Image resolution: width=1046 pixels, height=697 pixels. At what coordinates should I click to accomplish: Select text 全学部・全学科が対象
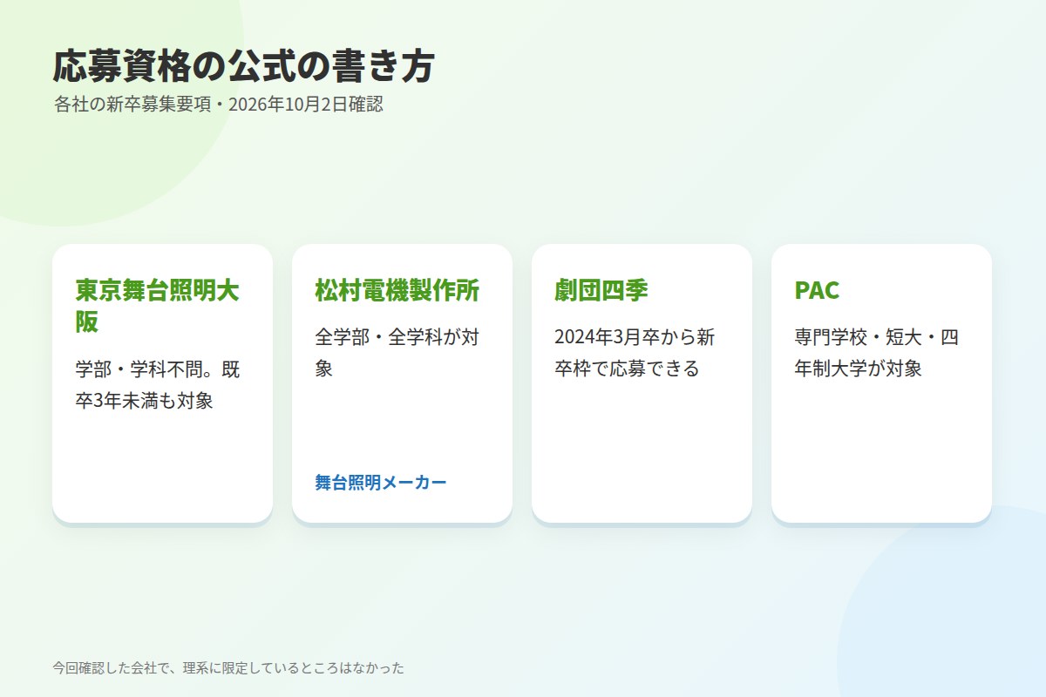click(x=397, y=353)
